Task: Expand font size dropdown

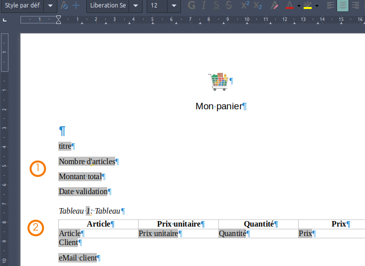Action: (x=174, y=5)
